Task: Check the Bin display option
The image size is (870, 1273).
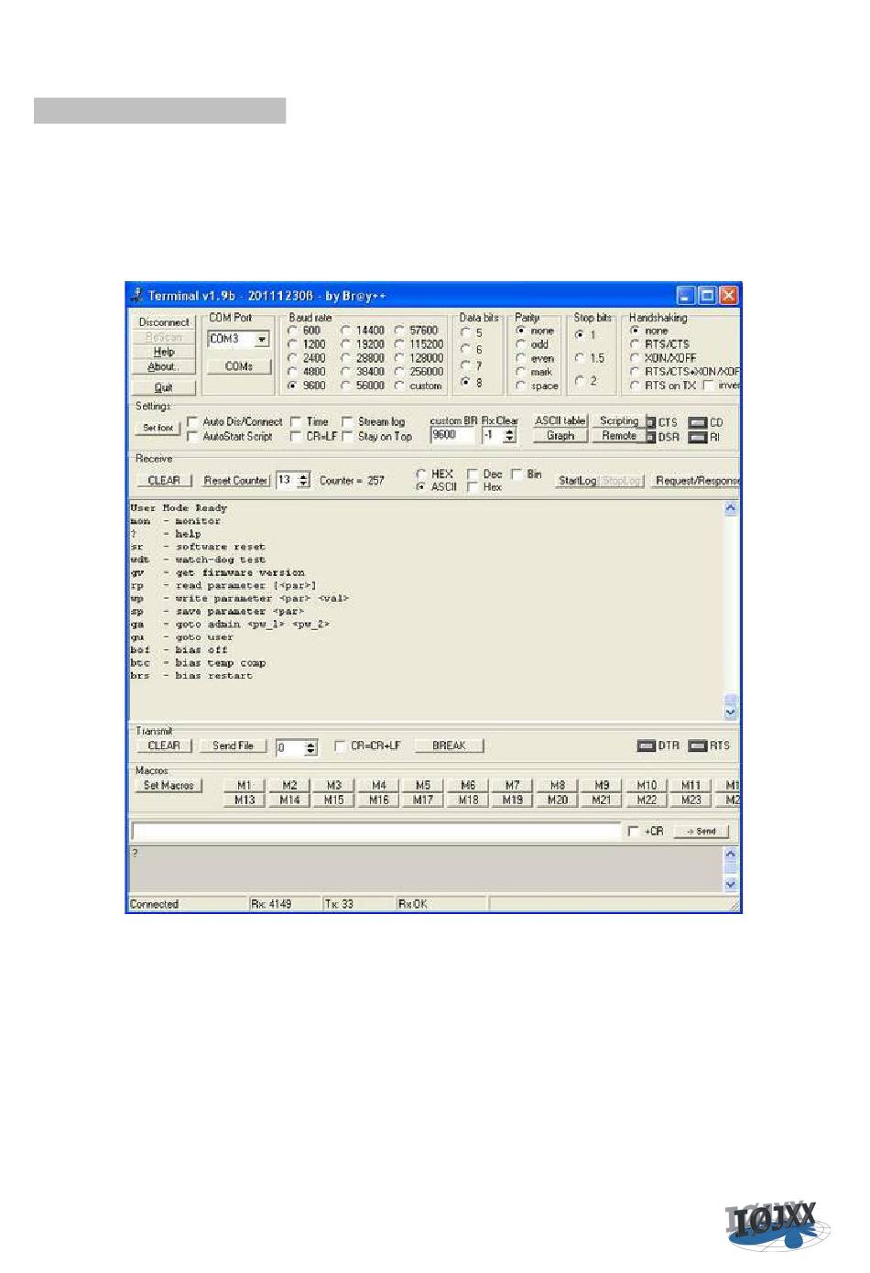Action: tap(517, 473)
